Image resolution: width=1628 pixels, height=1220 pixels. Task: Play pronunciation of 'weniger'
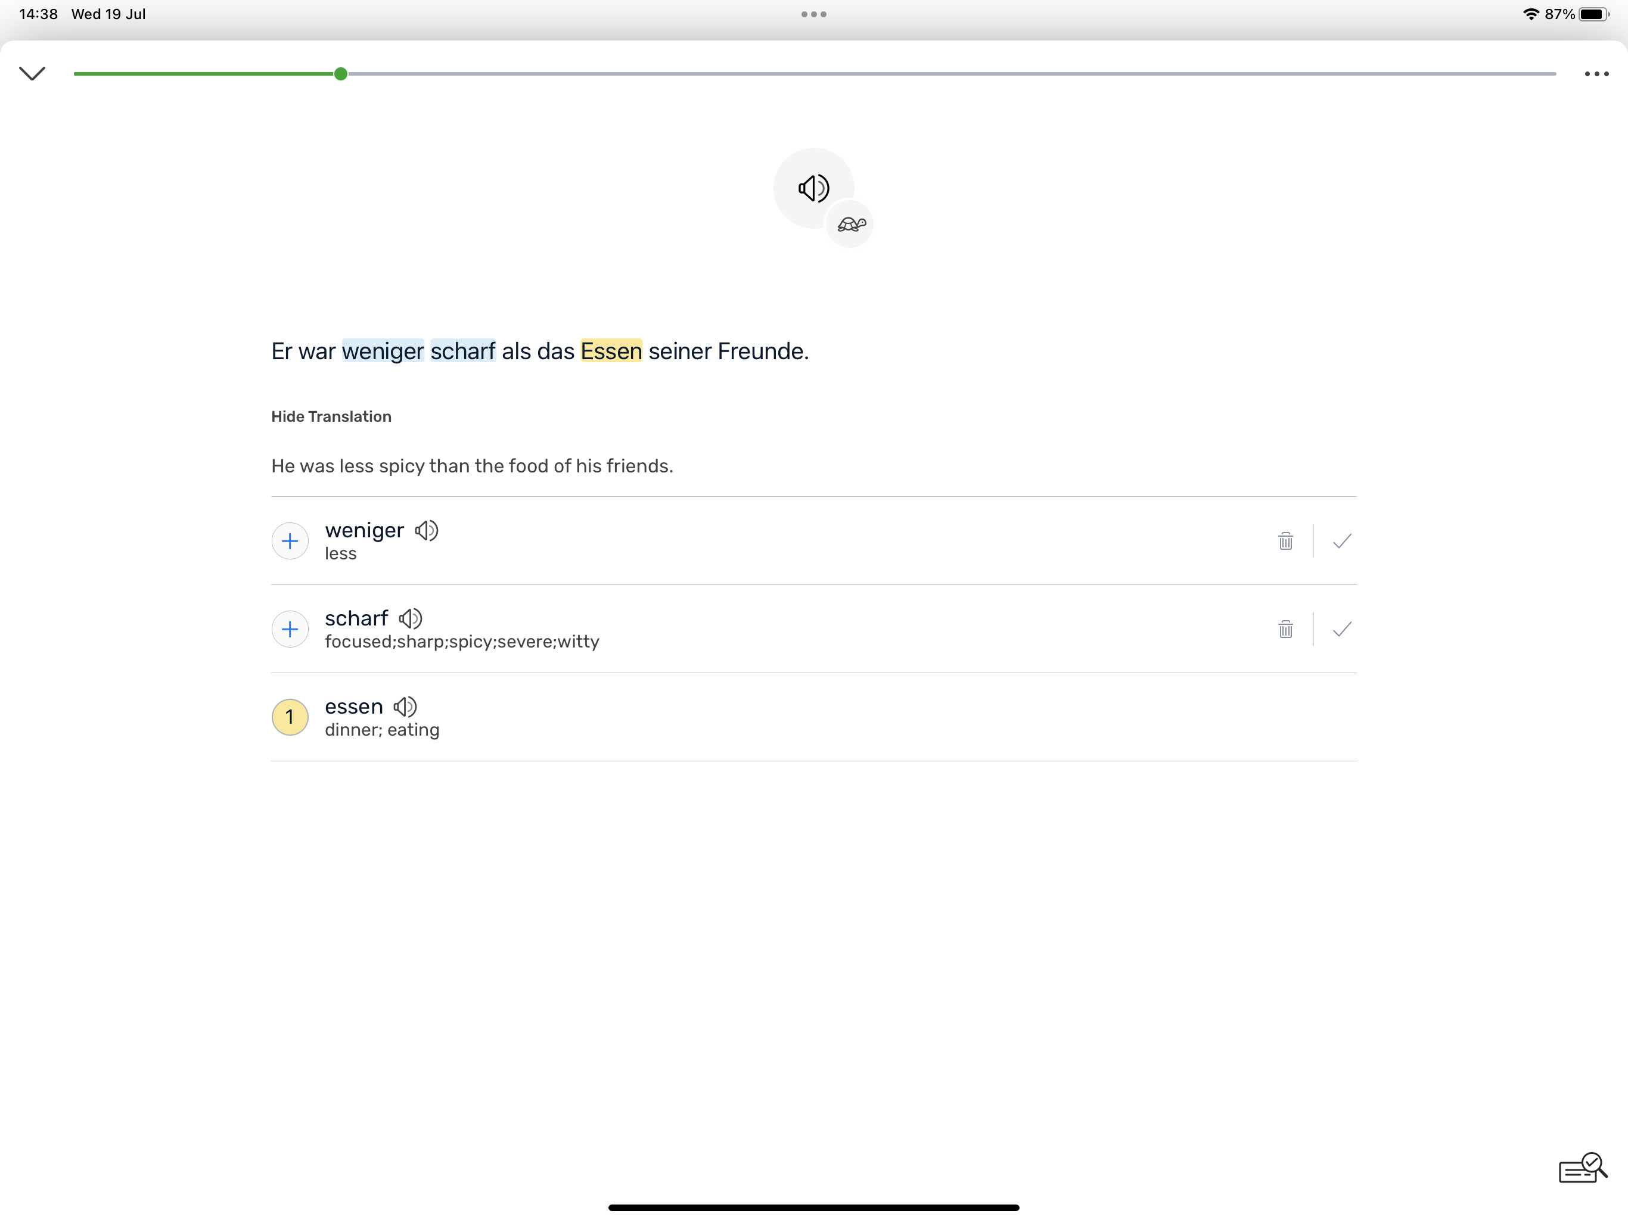click(427, 531)
